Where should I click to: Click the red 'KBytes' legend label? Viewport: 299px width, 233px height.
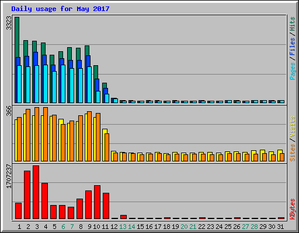(x=293, y=209)
